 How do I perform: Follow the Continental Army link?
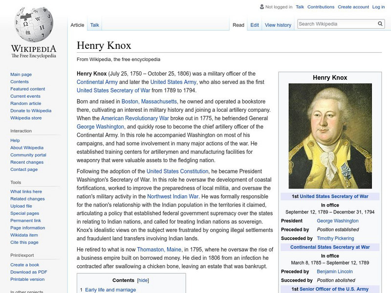coord(97,82)
